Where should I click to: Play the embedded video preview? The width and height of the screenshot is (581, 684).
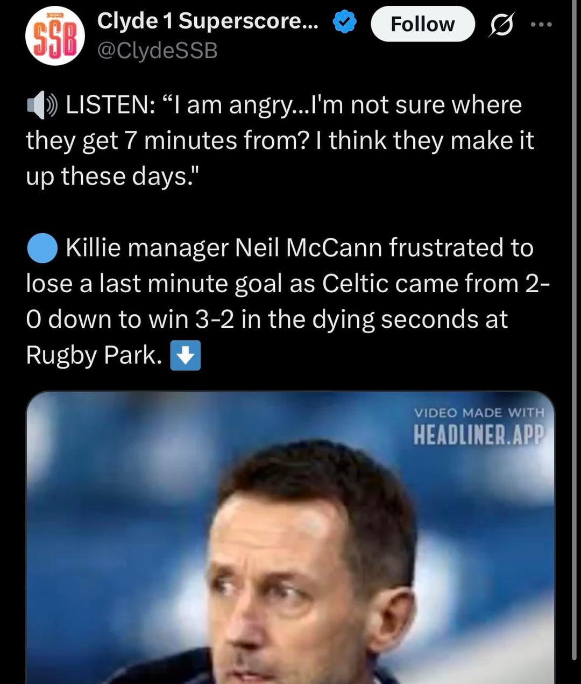coord(290,538)
